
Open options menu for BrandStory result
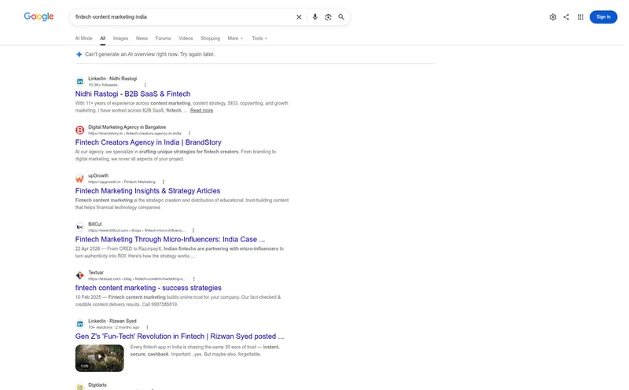point(189,133)
